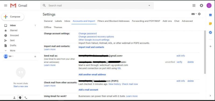Delete the unverified send-as address
This screenshot has height=101, width=215.
(191, 62)
